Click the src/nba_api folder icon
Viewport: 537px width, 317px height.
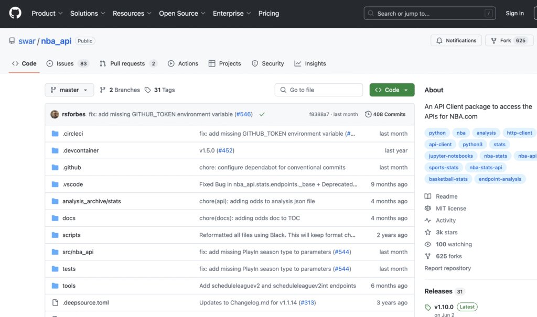(55, 252)
